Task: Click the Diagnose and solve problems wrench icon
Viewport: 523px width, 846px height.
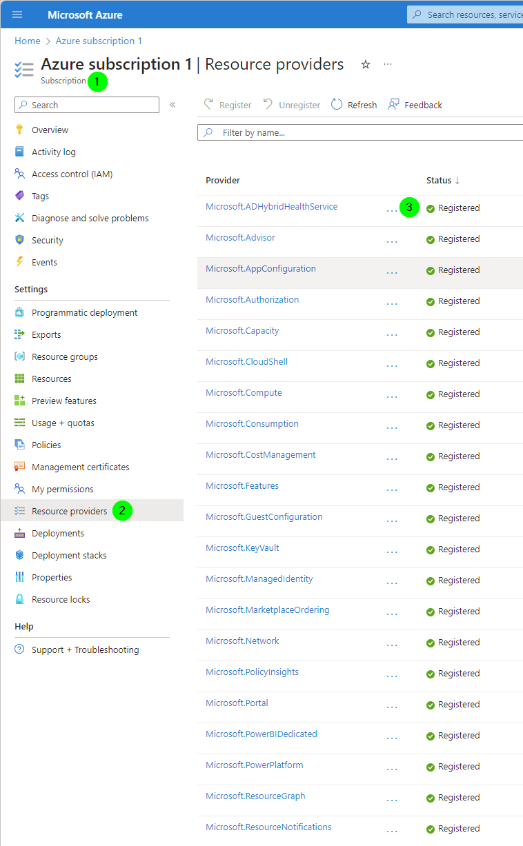Action: [x=19, y=218]
